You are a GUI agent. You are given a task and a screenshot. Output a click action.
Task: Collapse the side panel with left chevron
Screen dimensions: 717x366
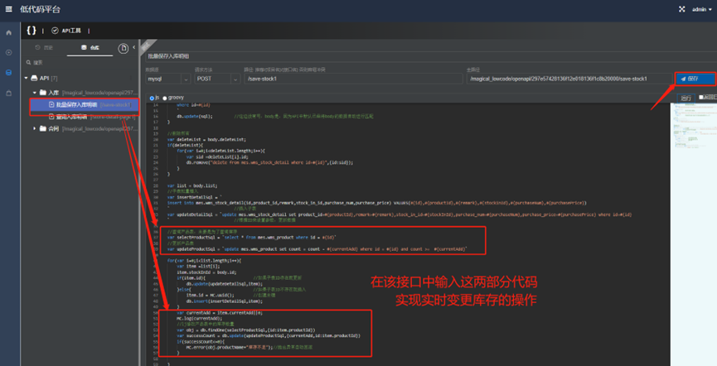pos(134,47)
